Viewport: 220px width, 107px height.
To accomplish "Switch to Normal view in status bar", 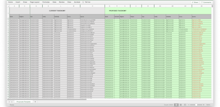I will pyautogui.click(x=176, y=105).
